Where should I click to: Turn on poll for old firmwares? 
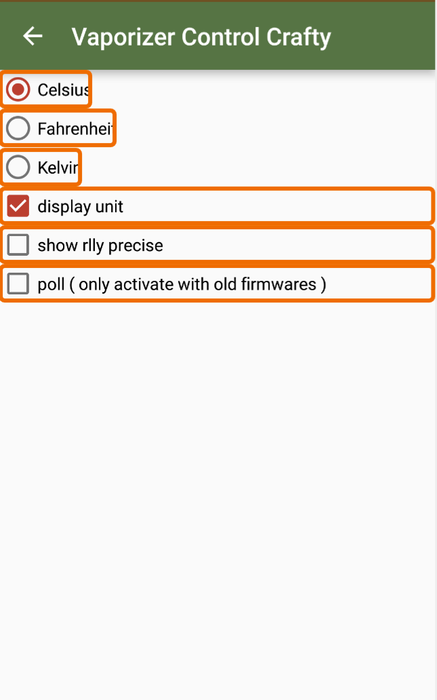(18, 284)
